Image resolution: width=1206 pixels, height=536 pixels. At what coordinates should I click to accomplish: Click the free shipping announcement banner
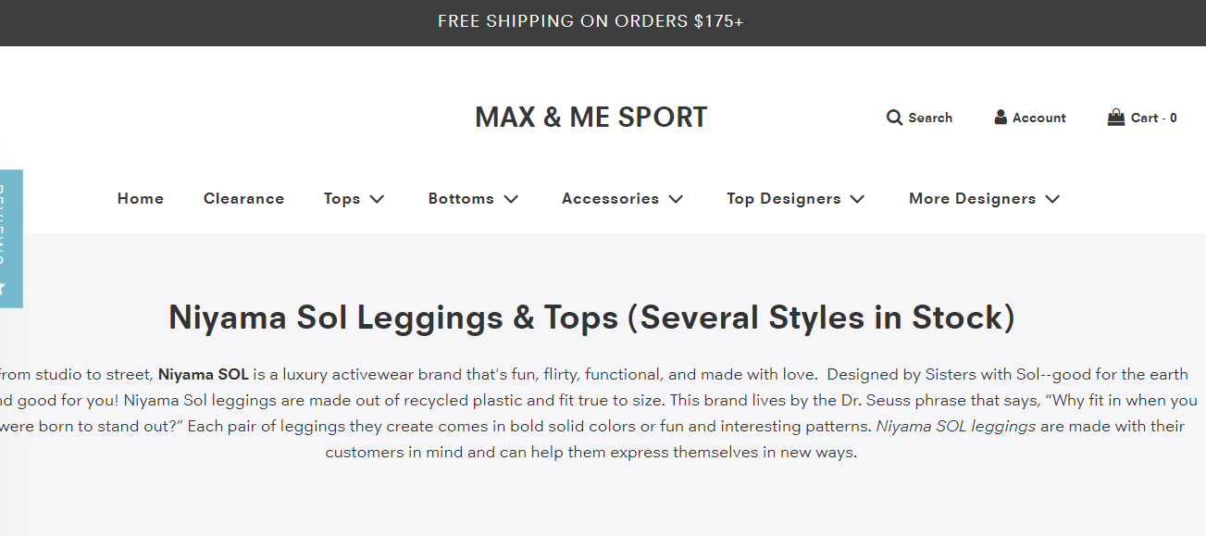(x=591, y=21)
